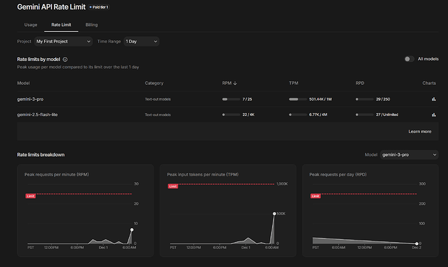Click the Charts column header
The image size is (448, 267).
point(429,83)
